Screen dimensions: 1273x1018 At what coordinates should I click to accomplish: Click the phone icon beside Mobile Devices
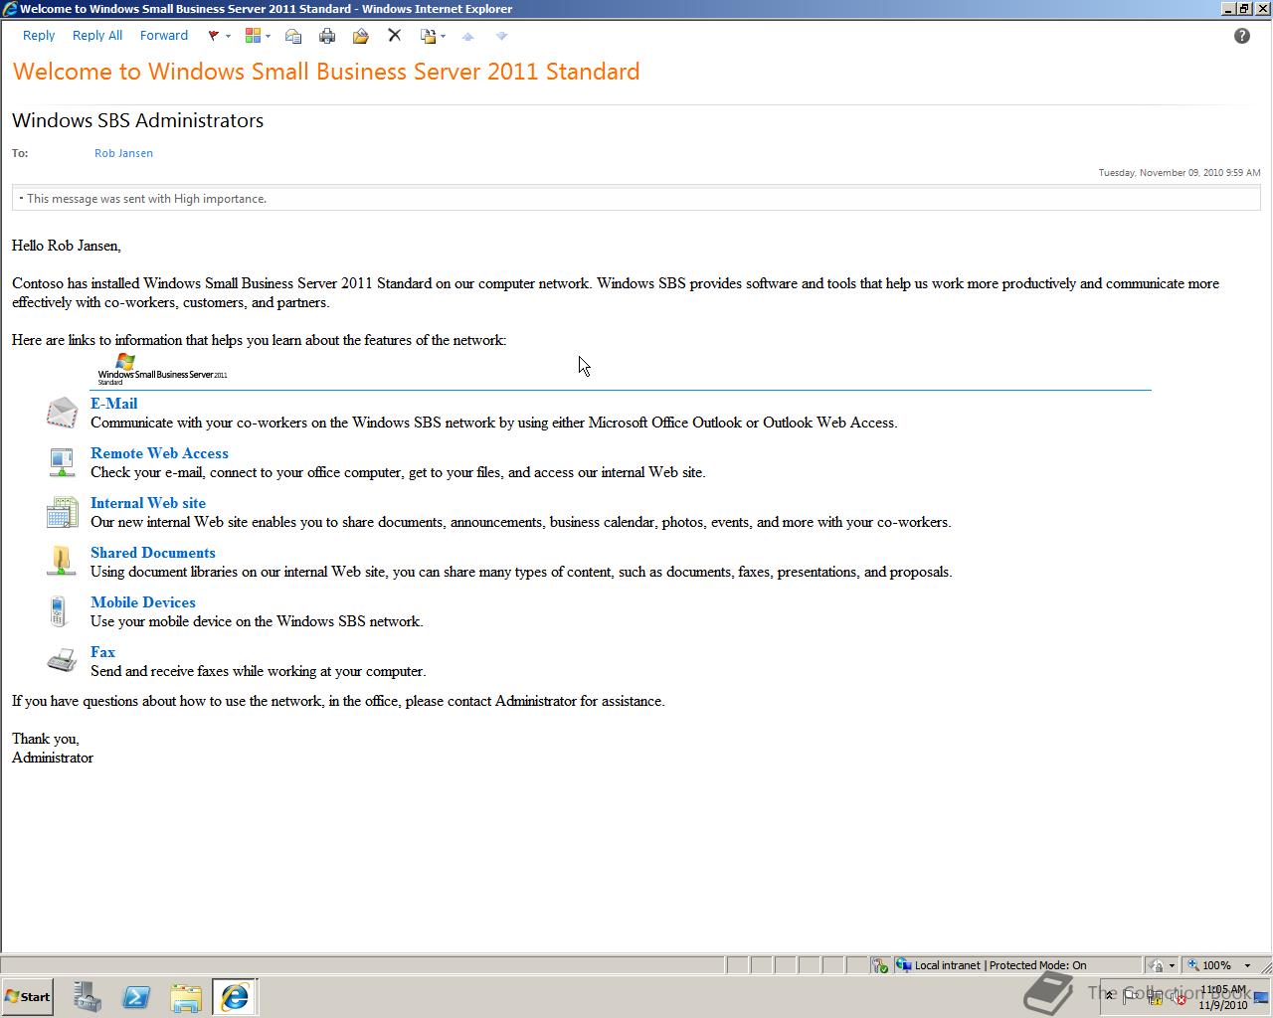pos(58,611)
